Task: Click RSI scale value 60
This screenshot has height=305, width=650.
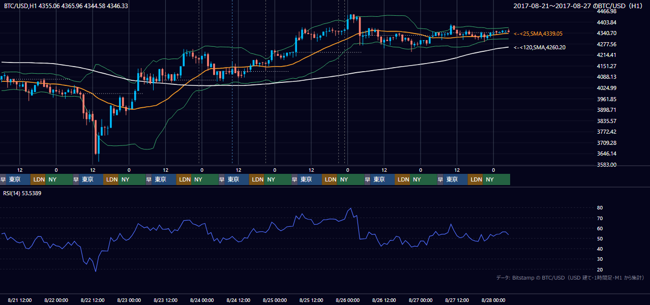Action: [600, 228]
